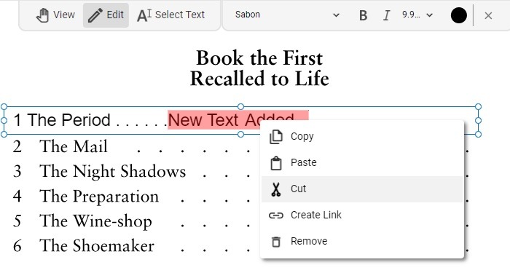Choose Copy from the context menu

click(x=362, y=137)
